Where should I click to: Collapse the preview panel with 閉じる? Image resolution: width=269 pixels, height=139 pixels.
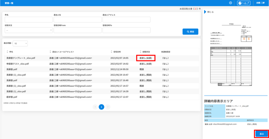click(209, 12)
